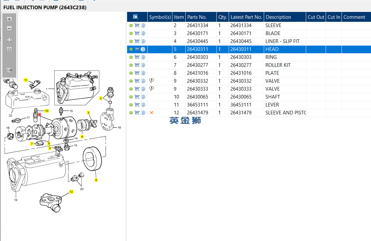Sort by the Qty. column header
This screenshot has height=241, width=371.
tap(223, 17)
